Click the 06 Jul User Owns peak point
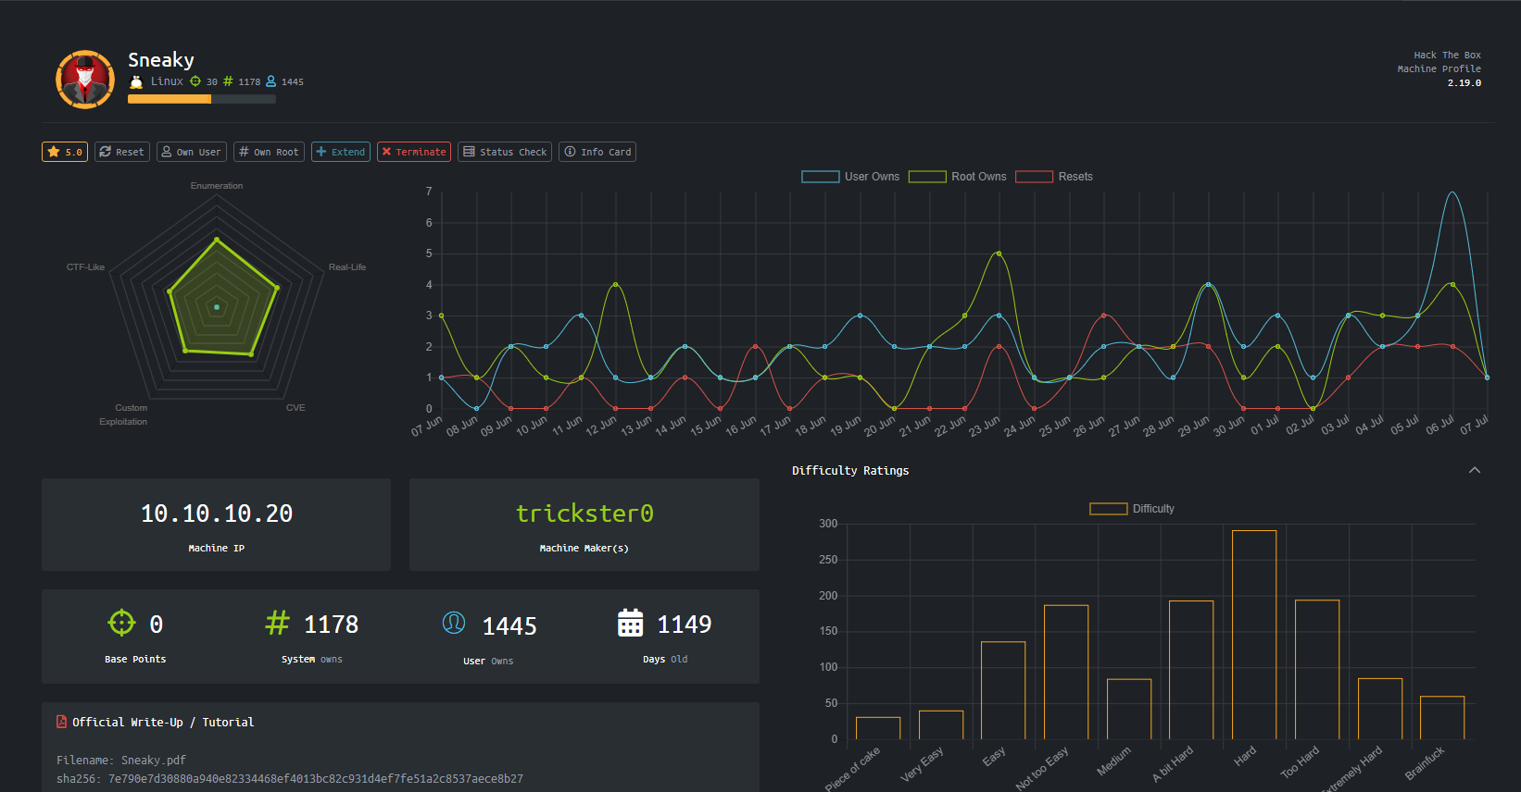This screenshot has height=792, width=1521. pyautogui.click(x=1452, y=192)
